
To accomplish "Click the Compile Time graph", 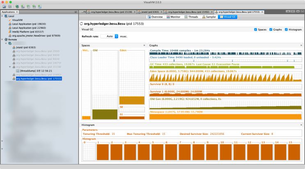I will coord(225,53).
